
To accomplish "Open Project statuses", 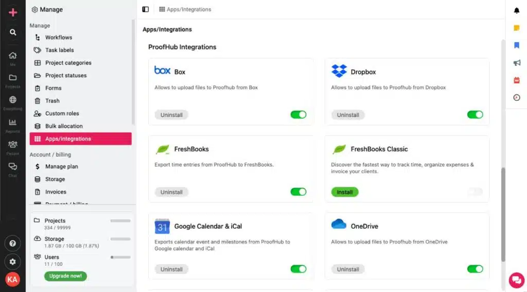I will click(x=81, y=75).
